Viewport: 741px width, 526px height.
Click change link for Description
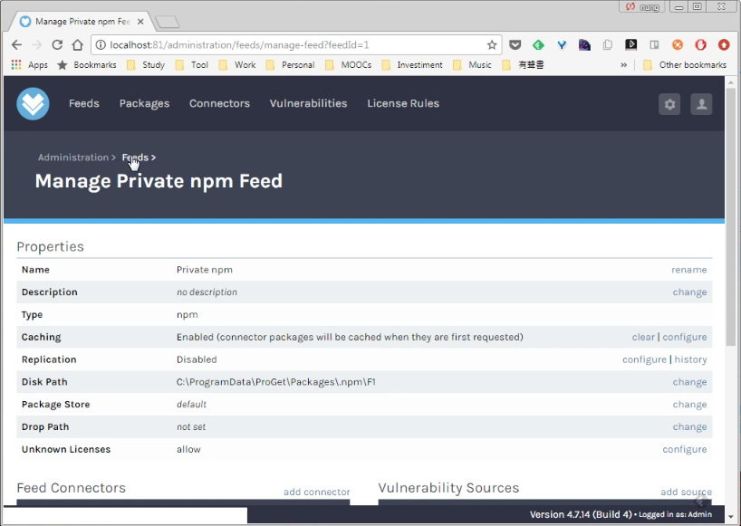(x=689, y=292)
